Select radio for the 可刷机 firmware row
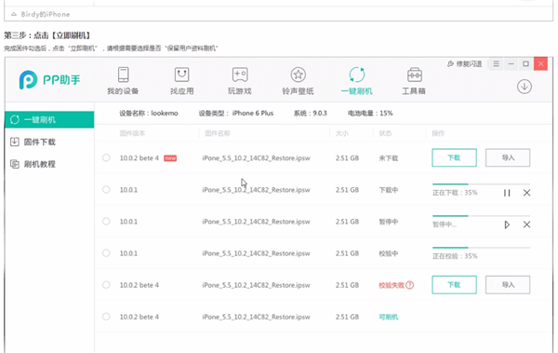This screenshot has height=353, width=558. coord(106,317)
